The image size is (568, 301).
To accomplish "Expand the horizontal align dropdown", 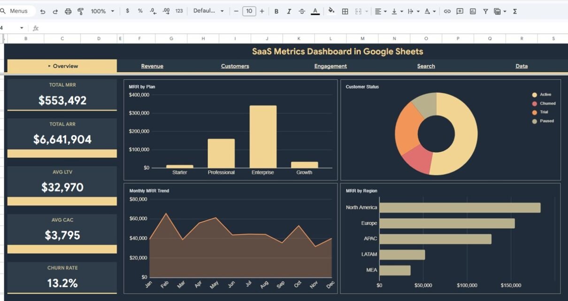I will 380,11.
